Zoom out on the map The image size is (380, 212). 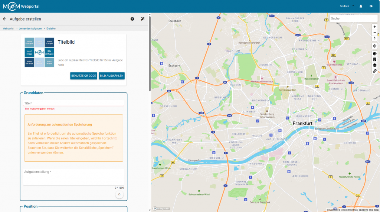click(x=374, y=33)
